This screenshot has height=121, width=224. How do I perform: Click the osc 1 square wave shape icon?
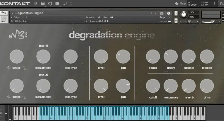(x=24, y=68)
